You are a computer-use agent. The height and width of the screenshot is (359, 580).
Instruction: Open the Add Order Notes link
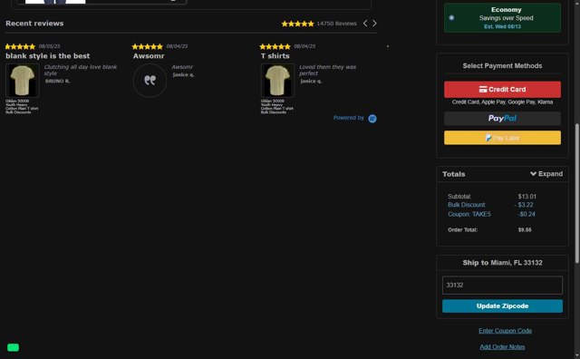502,347
